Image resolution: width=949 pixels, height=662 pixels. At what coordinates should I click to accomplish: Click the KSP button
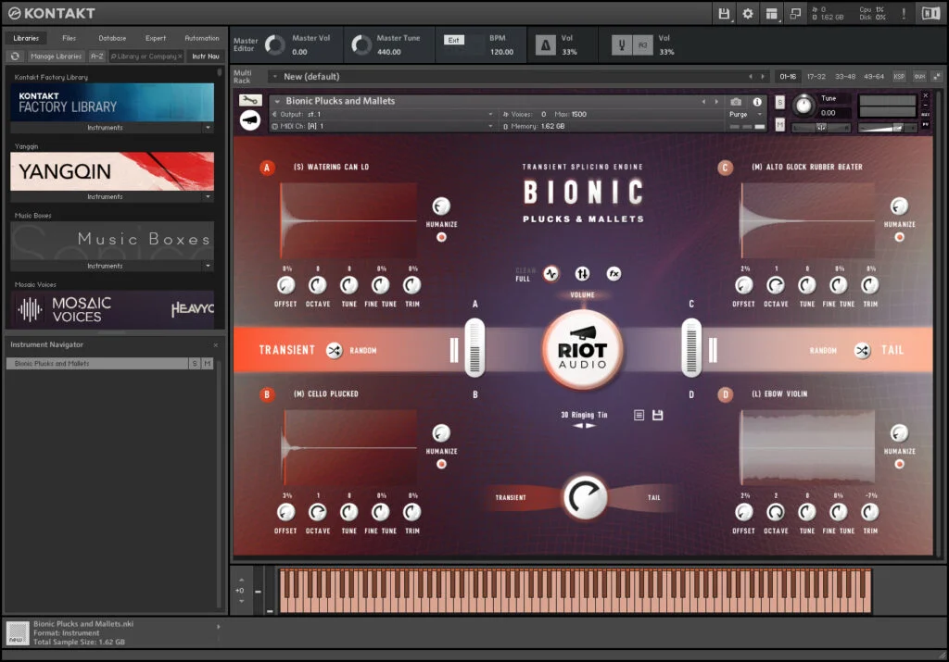click(899, 77)
